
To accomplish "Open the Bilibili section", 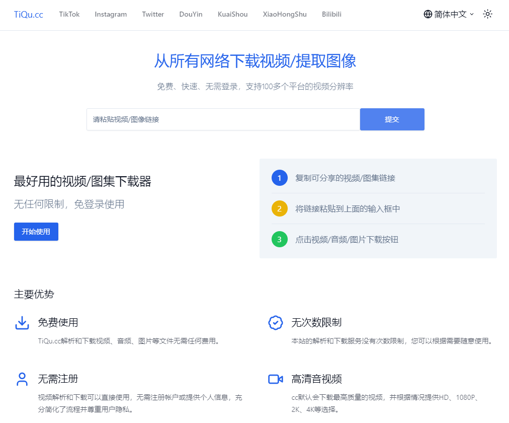I will click(331, 14).
